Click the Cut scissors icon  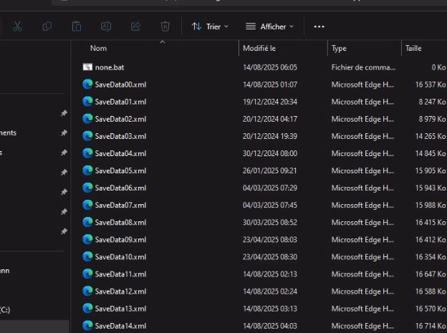point(18,26)
